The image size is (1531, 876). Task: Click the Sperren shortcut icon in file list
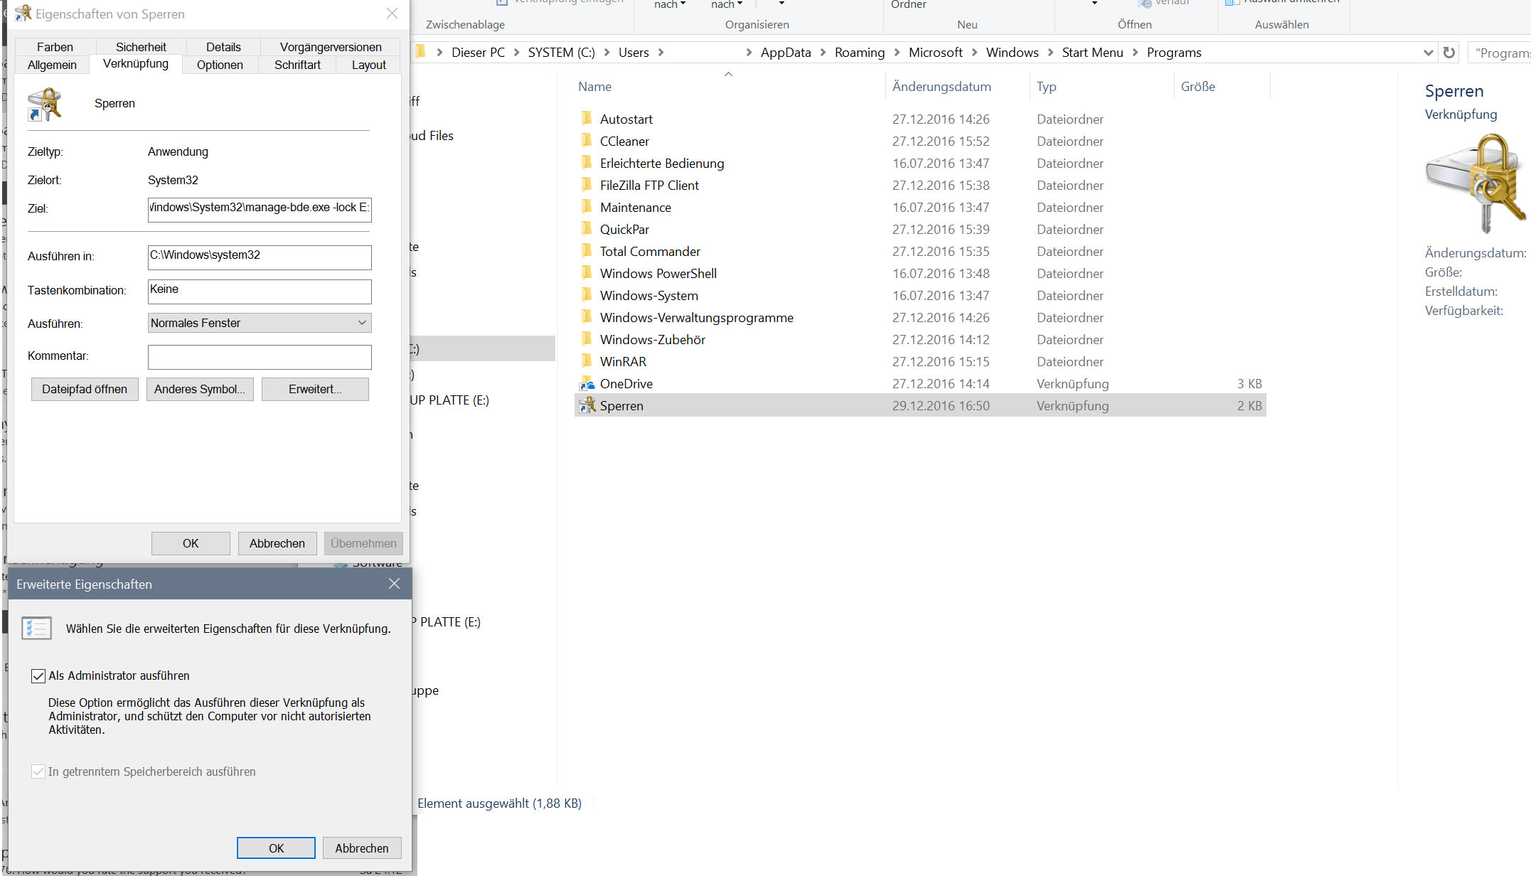tap(587, 405)
